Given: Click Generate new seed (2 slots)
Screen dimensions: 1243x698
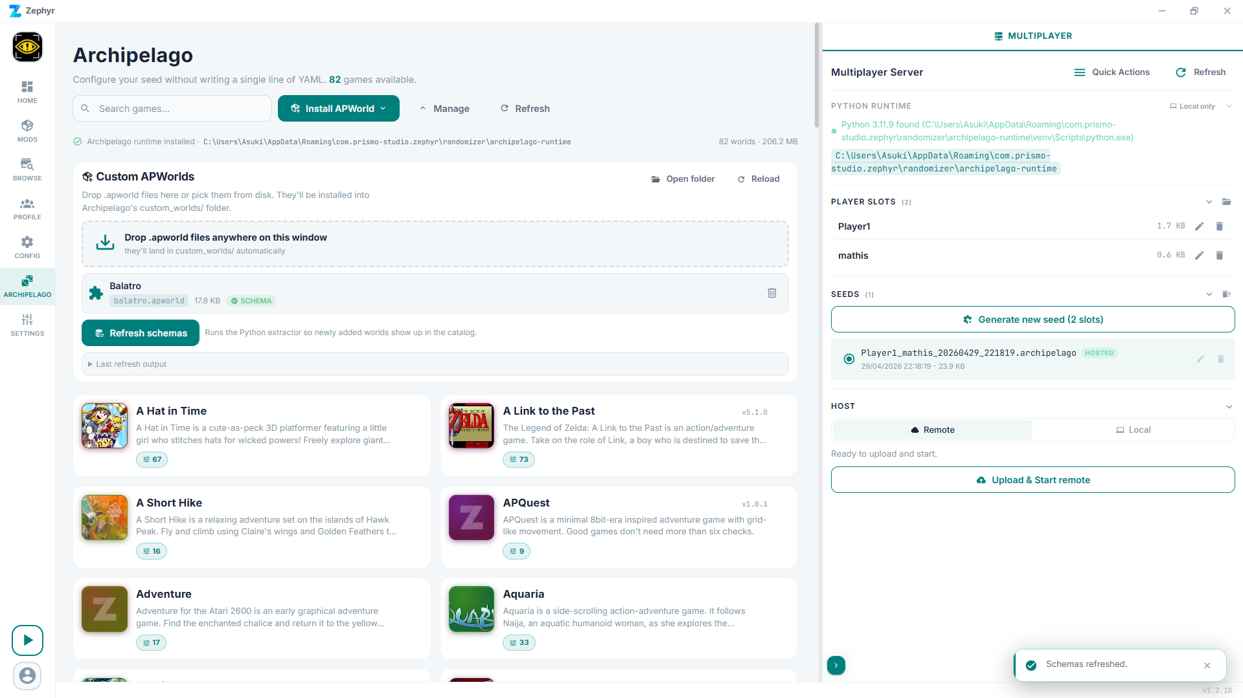Looking at the screenshot, I should (x=1032, y=320).
